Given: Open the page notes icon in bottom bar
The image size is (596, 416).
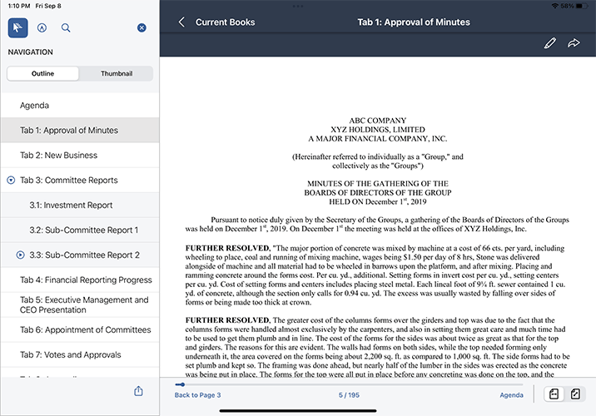Looking at the screenshot, I should [x=552, y=394].
